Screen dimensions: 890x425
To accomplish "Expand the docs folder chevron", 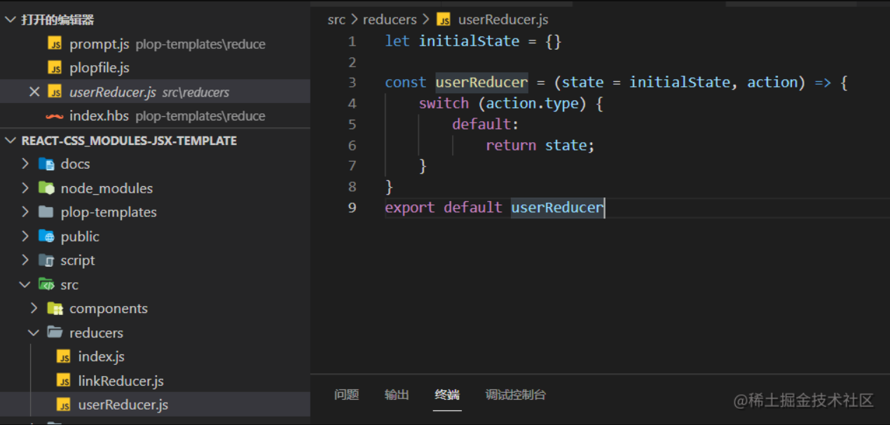I will (x=25, y=164).
